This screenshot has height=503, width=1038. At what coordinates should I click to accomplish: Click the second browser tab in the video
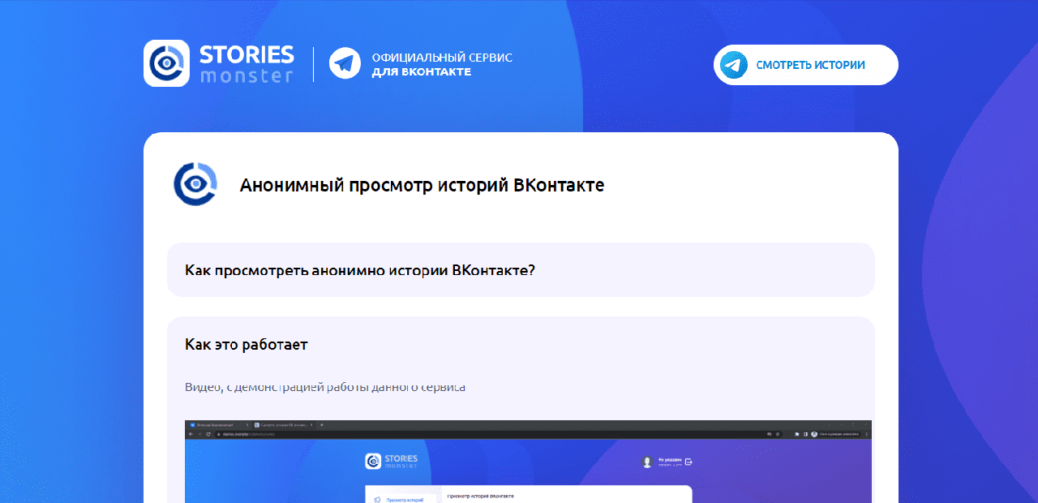click(283, 425)
